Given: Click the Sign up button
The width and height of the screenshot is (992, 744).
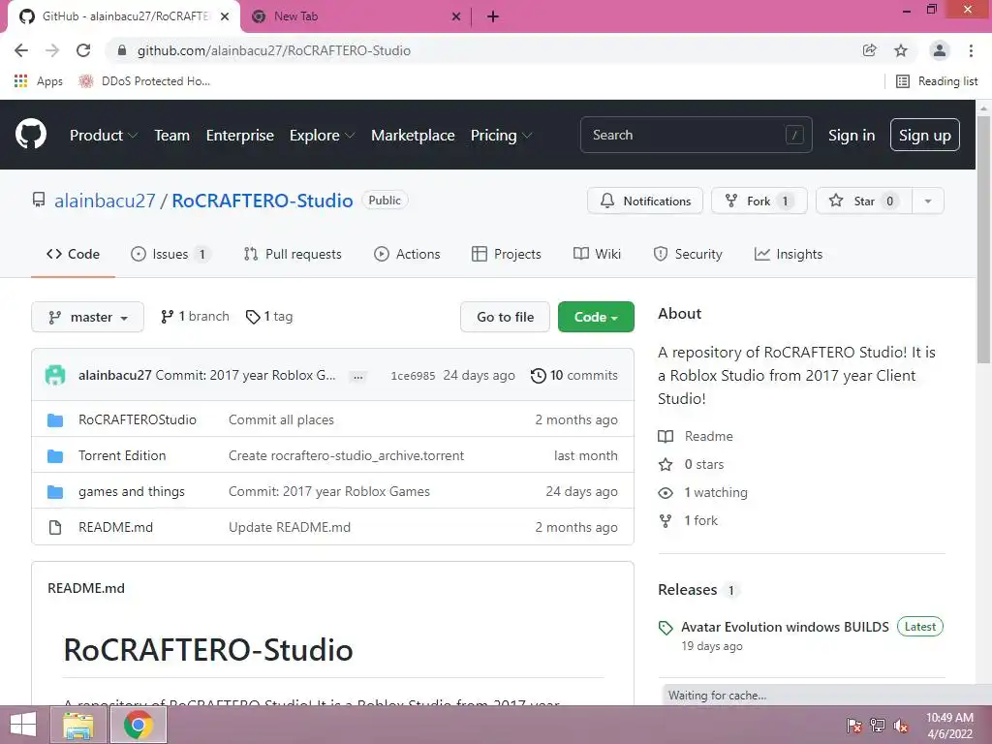Looking at the screenshot, I should [x=924, y=135].
